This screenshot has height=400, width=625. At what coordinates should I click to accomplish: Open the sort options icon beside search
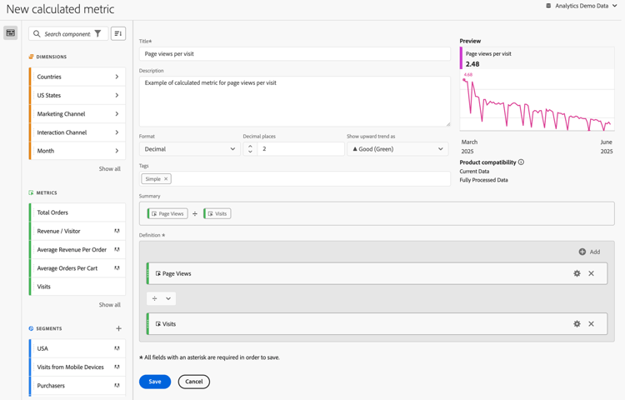(x=118, y=34)
